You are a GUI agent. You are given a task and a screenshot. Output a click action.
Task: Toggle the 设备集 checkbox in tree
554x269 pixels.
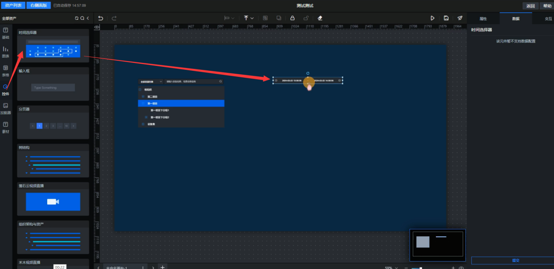tap(143, 124)
